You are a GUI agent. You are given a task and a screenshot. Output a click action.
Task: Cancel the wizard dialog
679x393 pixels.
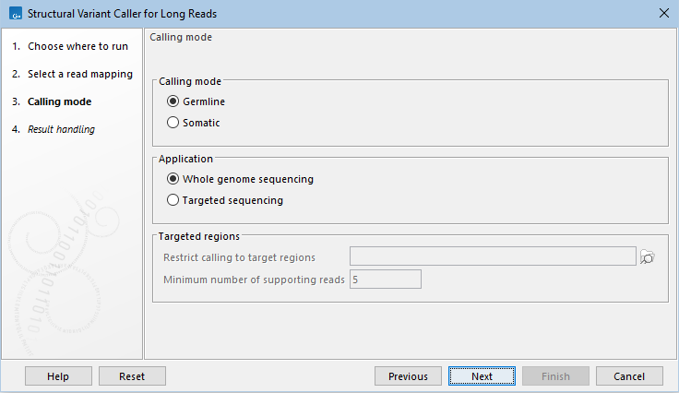click(629, 376)
